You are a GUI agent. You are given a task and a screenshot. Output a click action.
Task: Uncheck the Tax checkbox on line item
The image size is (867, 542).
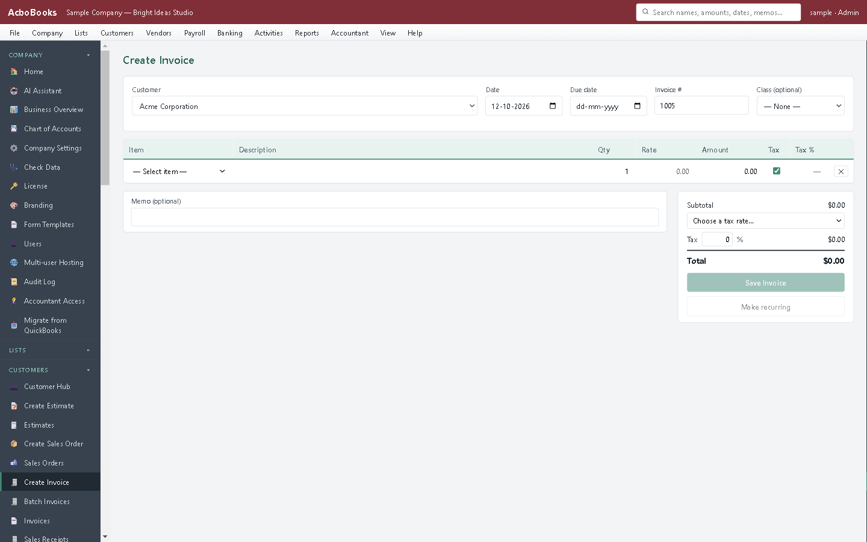click(x=777, y=171)
